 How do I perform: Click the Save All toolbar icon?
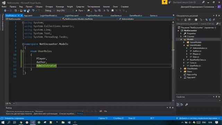pyautogui.click(x=28, y=11)
